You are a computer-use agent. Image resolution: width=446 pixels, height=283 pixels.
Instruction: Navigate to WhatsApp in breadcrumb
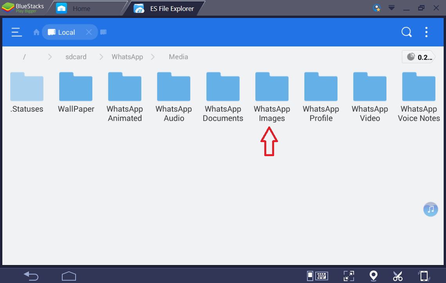point(127,57)
